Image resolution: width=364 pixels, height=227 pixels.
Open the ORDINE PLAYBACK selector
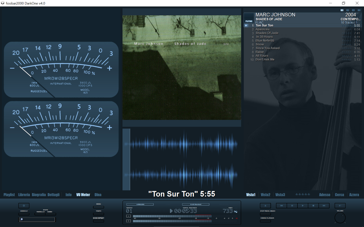[265, 221]
